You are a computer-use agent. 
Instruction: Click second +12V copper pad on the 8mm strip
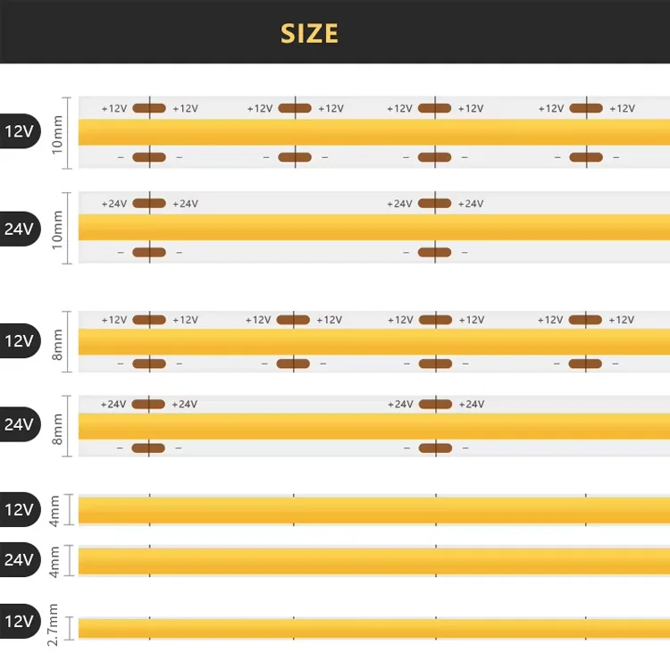pos(293,320)
